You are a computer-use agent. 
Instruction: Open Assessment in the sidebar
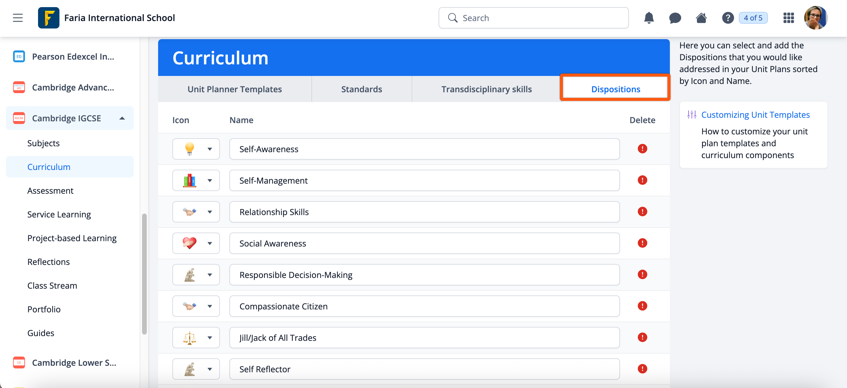point(50,190)
